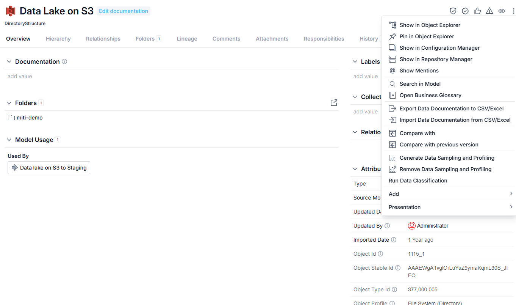Image resolution: width=516 pixels, height=305 pixels.
Task: Open Data lake on S3 to Staging
Action: click(49, 168)
